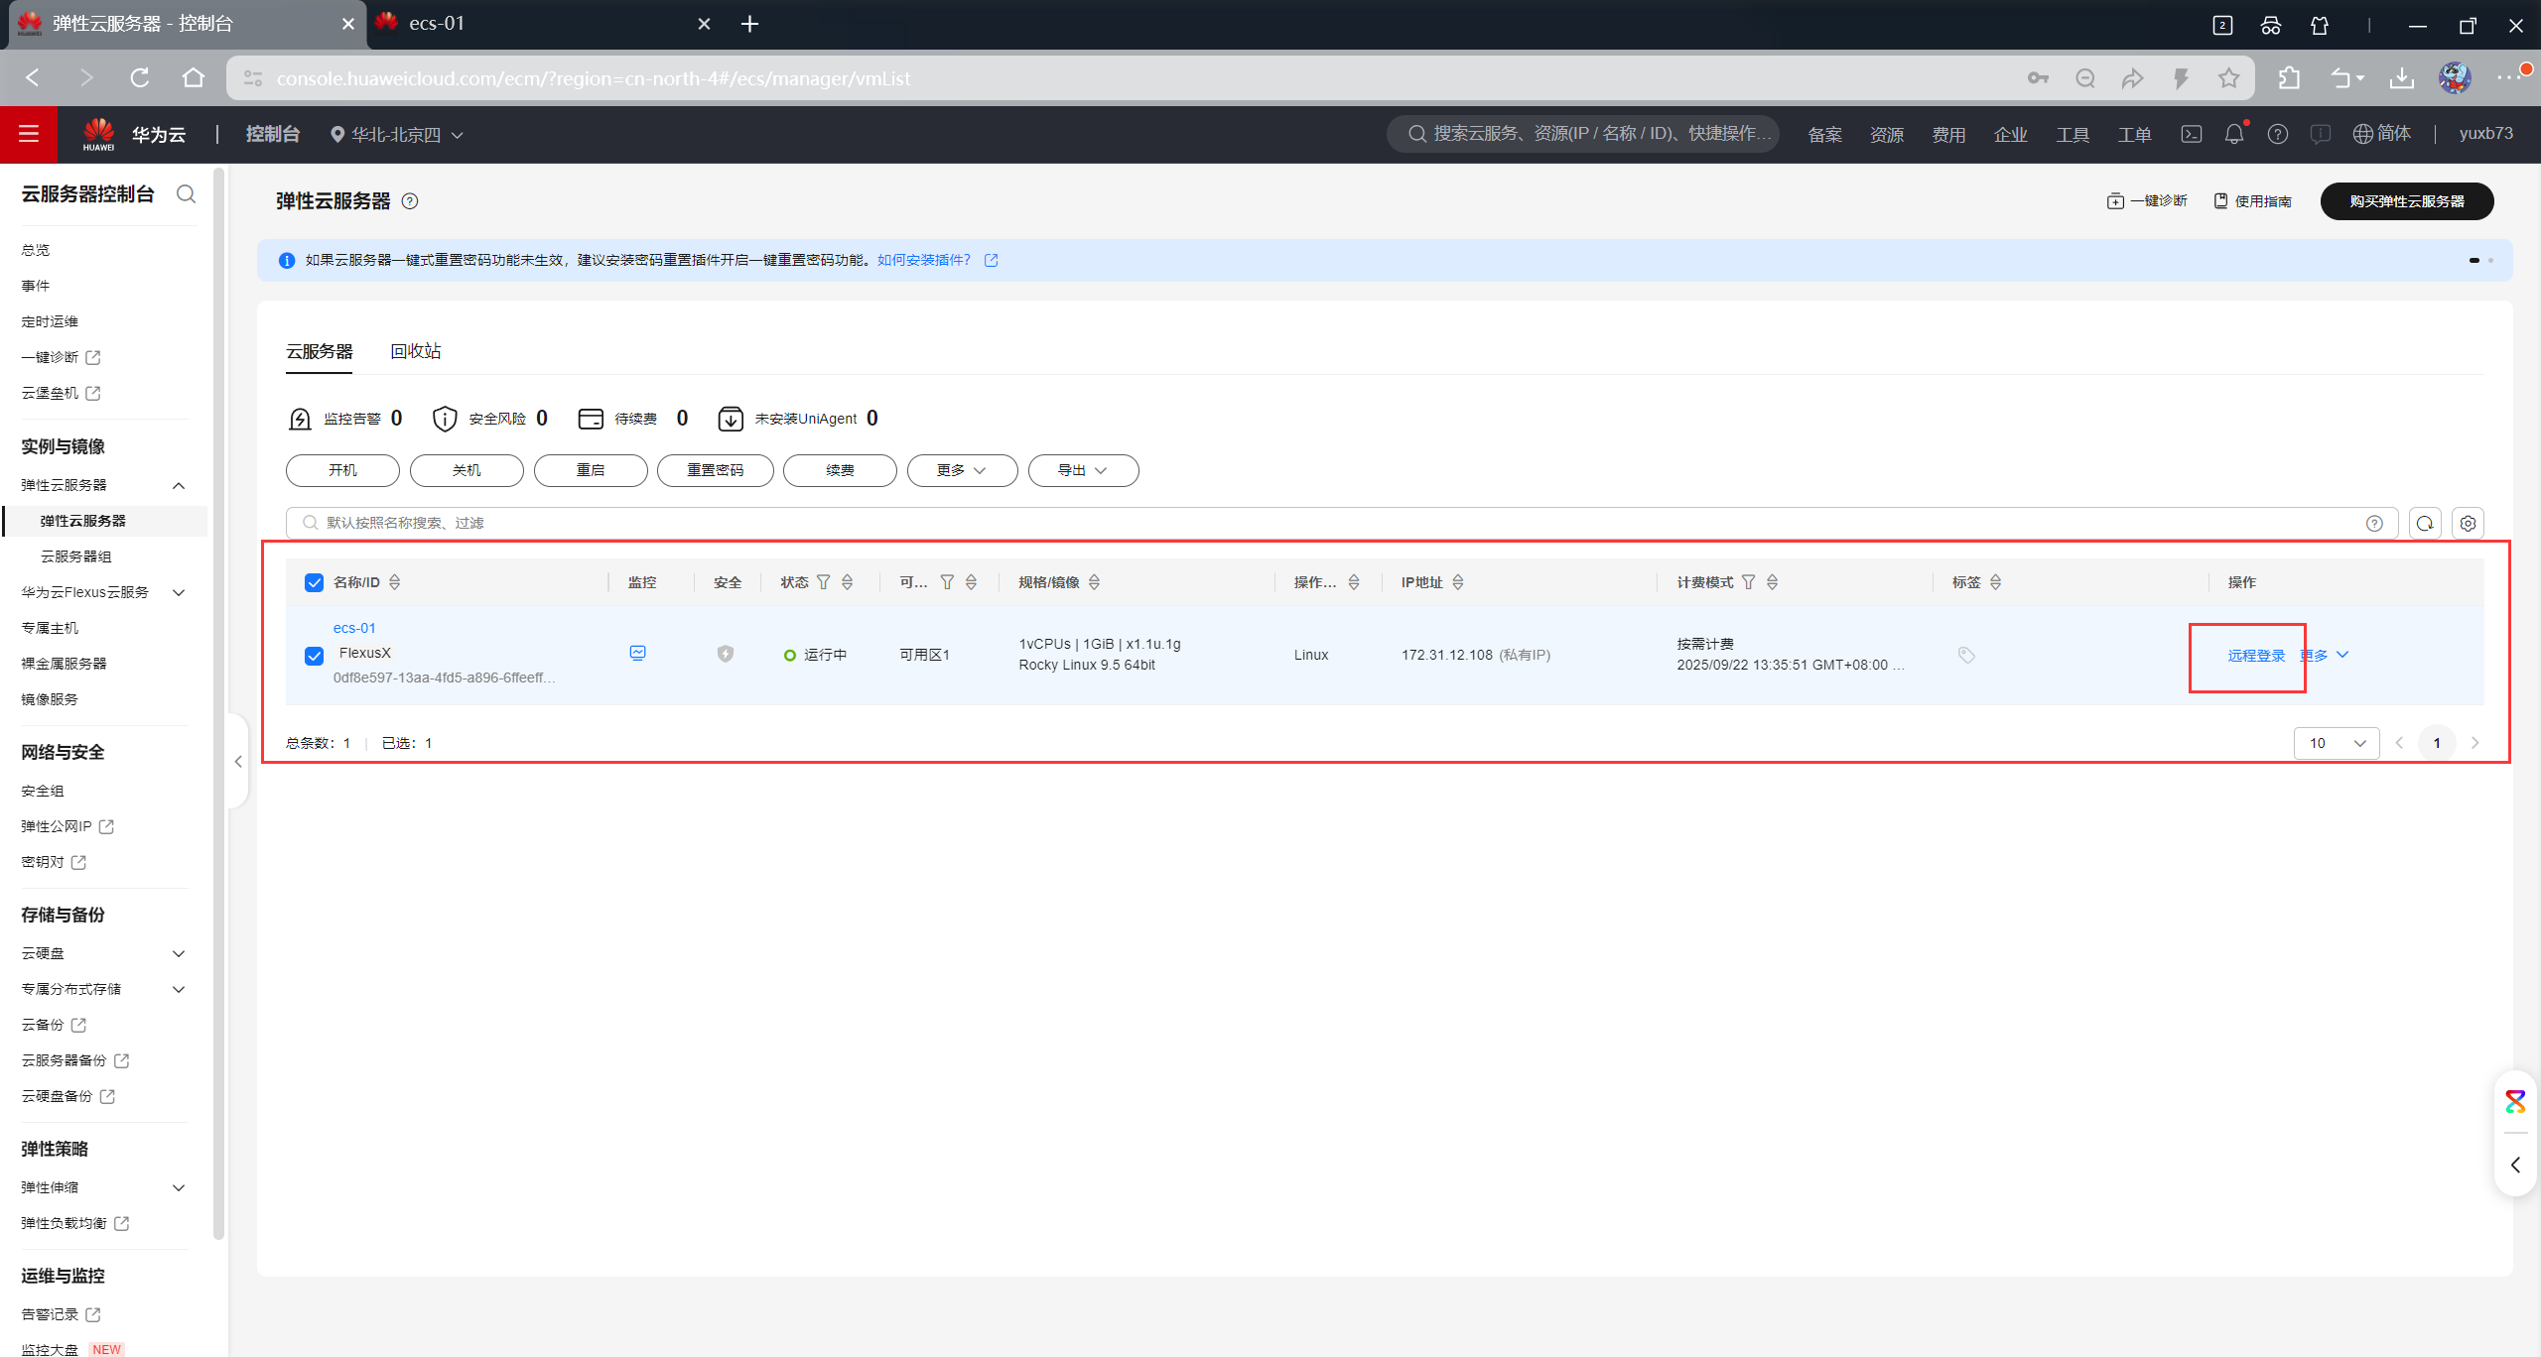This screenshot has width=2541, height=1357.
Task: Open the CloudShell terminal icon in header
Action: [x=2191, y=134]
